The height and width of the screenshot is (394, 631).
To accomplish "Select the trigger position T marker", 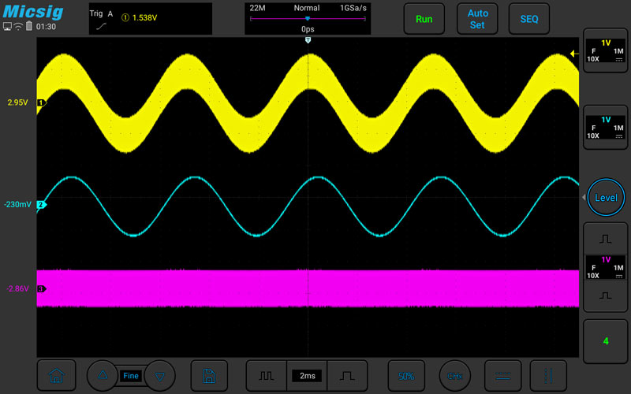I will point(308,40).
